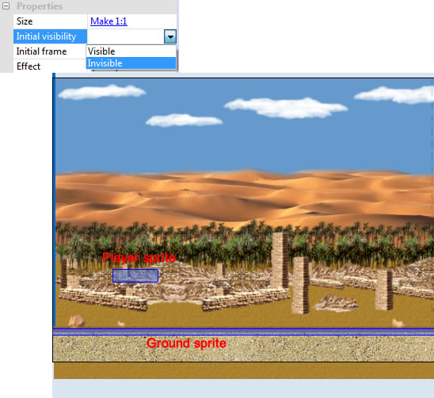This screenshot has width=434, height=398.
Task: Click the tall stone pillar in layout
Action: pyautogui.click(x=280, y=261)
